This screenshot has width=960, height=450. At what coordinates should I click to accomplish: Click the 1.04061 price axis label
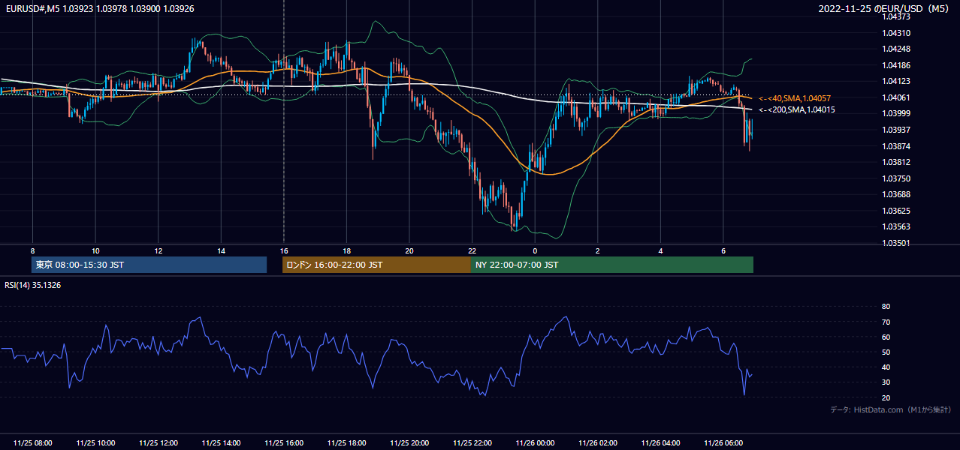pos(895,97)
